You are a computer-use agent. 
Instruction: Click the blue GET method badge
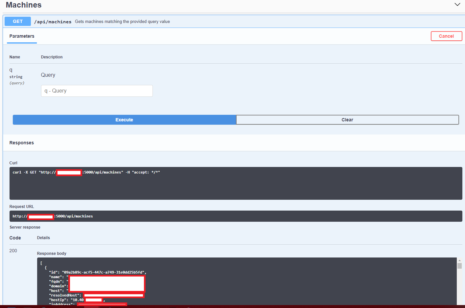(17, 21)
